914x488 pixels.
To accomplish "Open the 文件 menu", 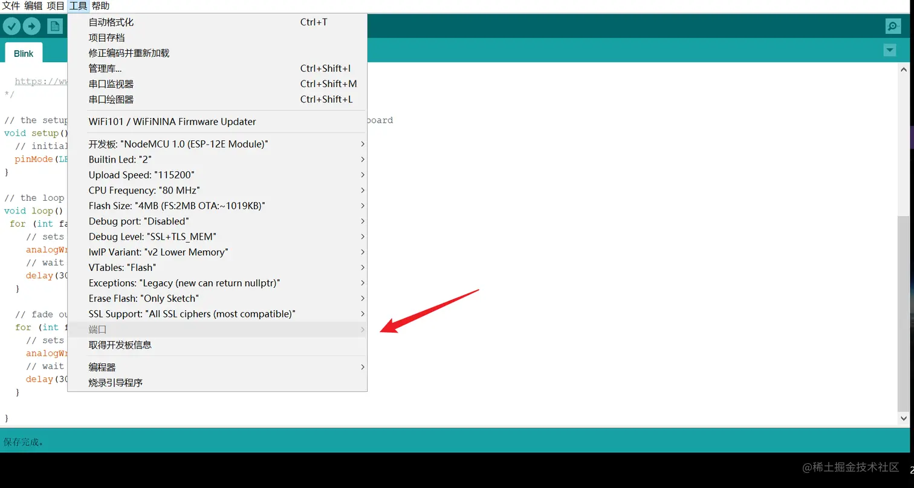I will 11,6.
